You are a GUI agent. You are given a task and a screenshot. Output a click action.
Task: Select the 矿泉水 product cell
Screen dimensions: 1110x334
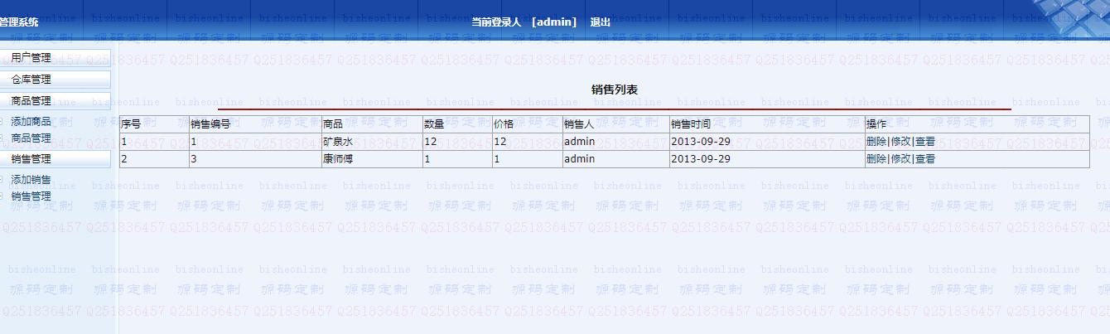click(372, 142)
